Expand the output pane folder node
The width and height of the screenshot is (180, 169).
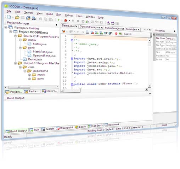pyautogui.click(x=29, y=79)
